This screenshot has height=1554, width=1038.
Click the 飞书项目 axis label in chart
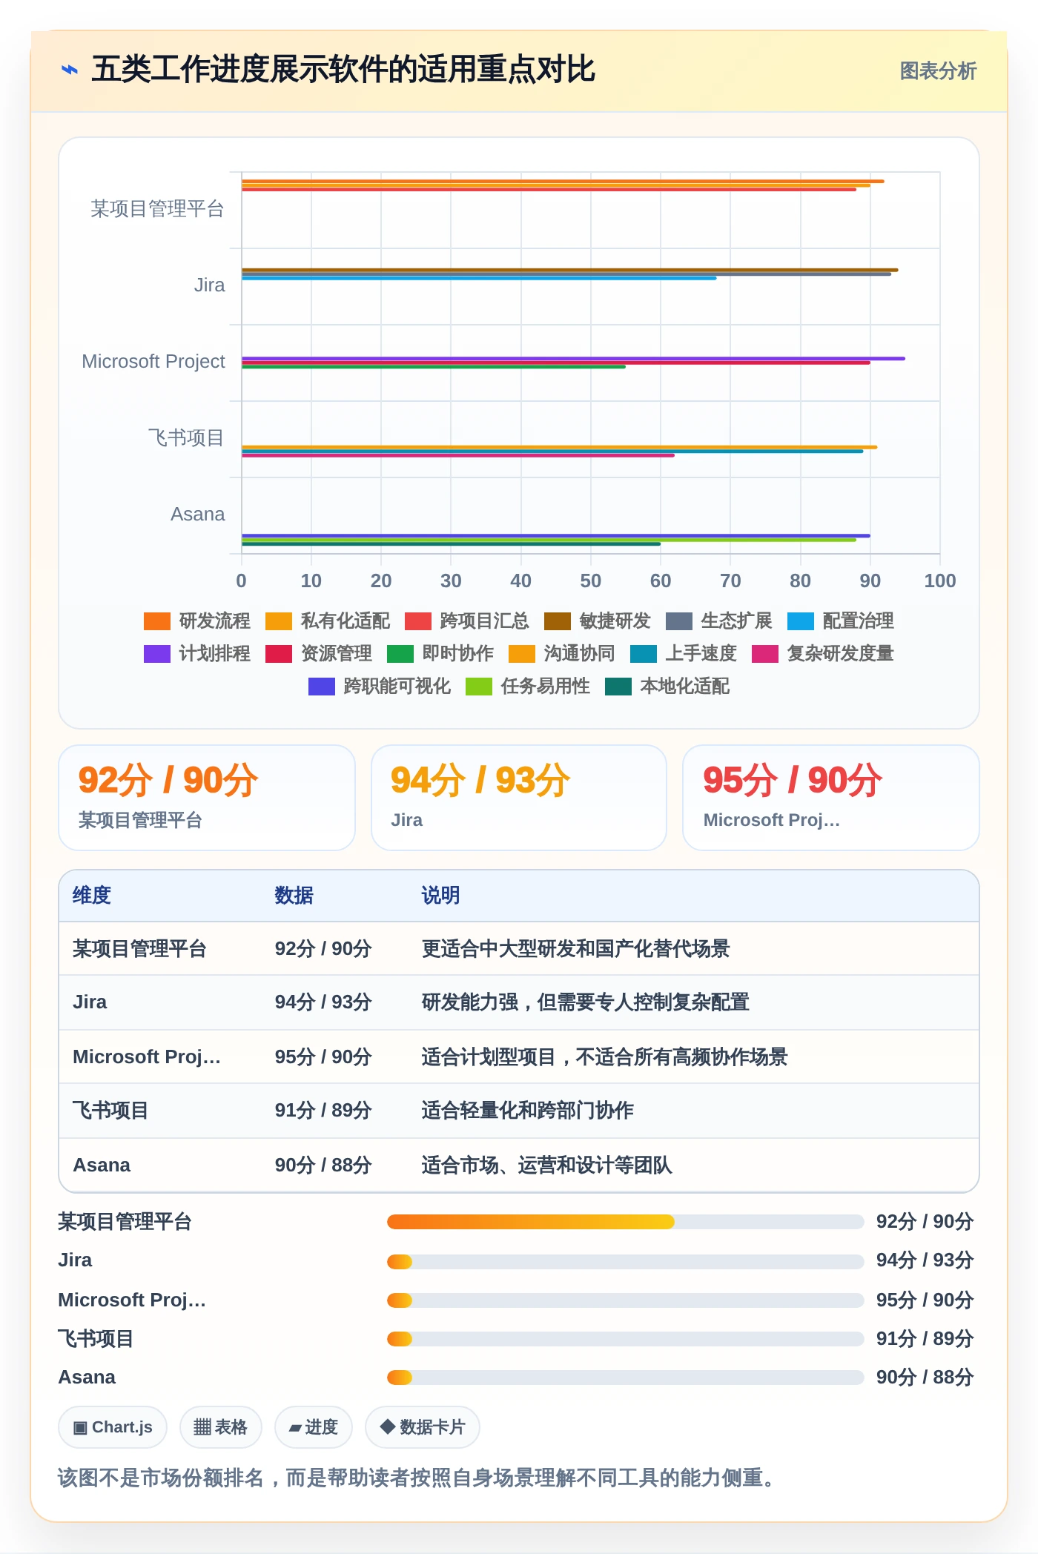tap(185, 438)
